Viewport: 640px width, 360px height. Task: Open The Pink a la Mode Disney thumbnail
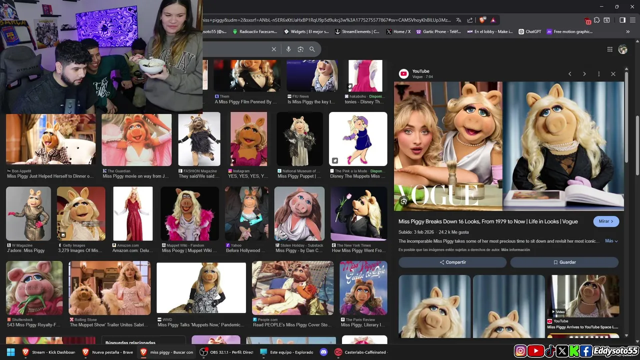tap(358, 139)
